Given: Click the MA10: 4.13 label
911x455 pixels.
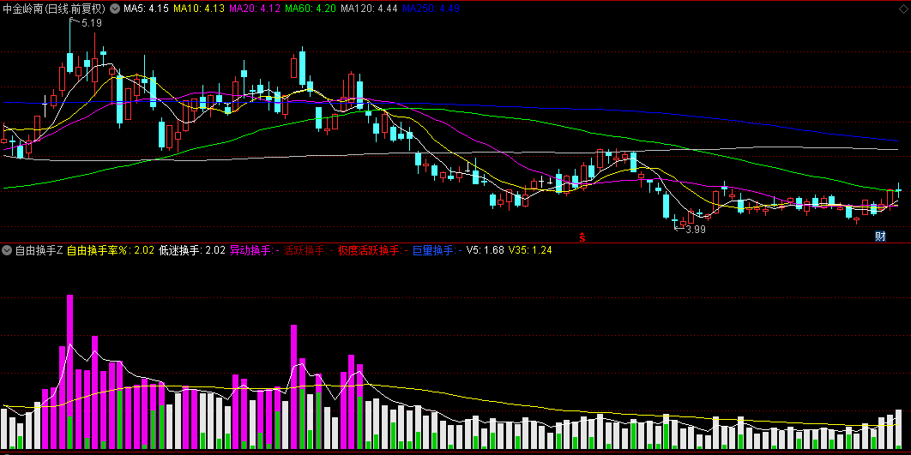Looking at the screenshot, I should (199, 9).
